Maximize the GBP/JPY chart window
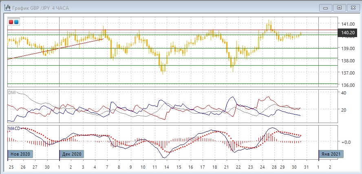362x174 pixels. pos(338,7)
